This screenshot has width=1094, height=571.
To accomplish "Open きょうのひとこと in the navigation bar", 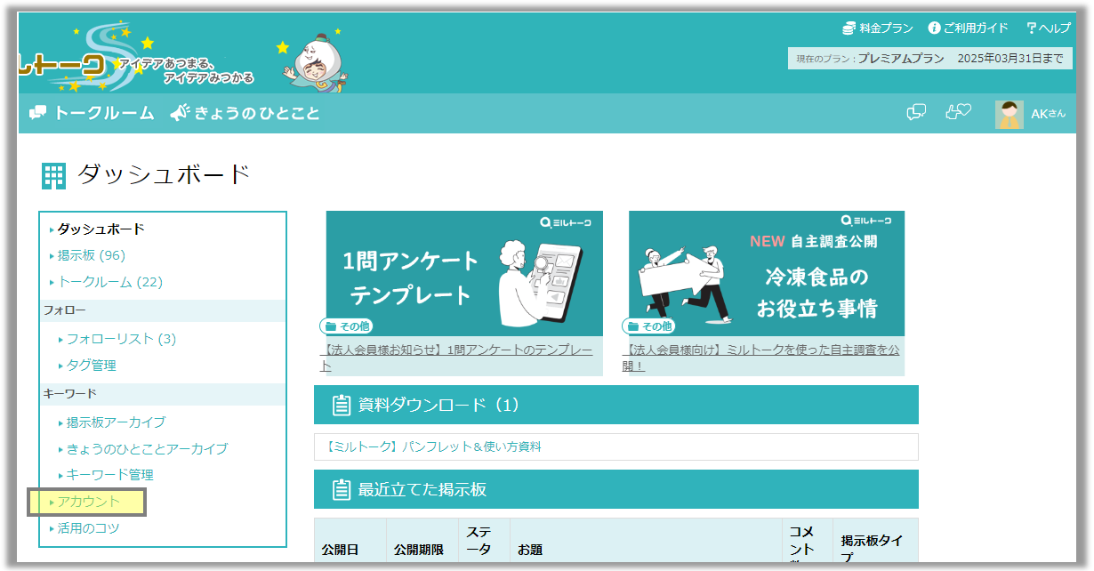I will coord(257,114).
